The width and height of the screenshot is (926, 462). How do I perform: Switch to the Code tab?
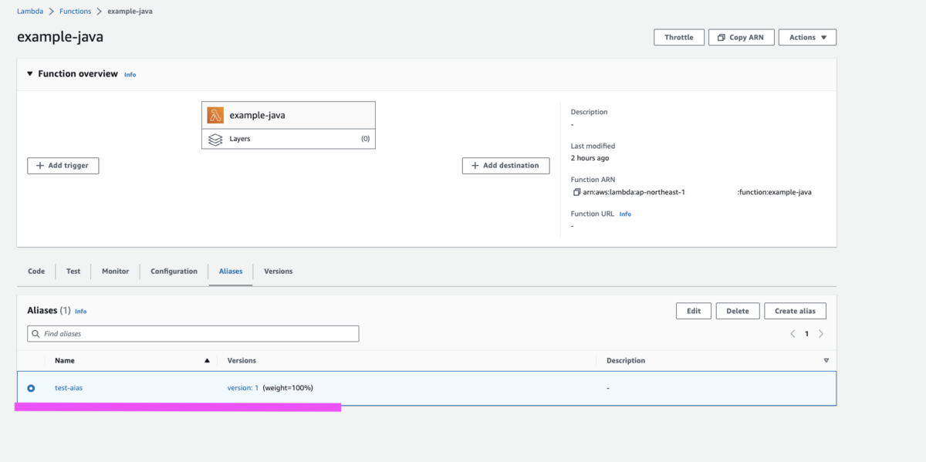click(x=36, y=271)
